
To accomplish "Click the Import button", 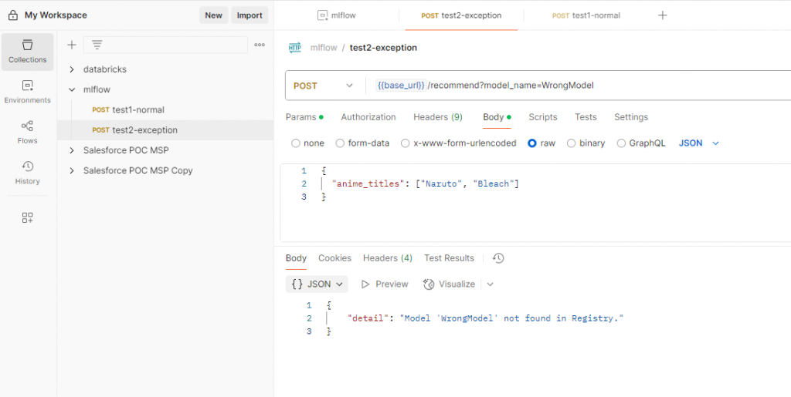I will pos(250,15).
